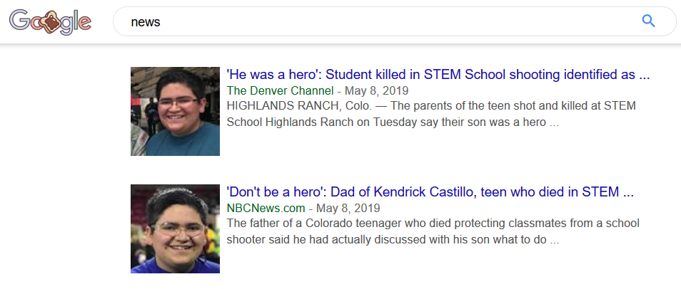Click the Denver Channel article thumbnail image
681x289 pixels.
[175, 111]
